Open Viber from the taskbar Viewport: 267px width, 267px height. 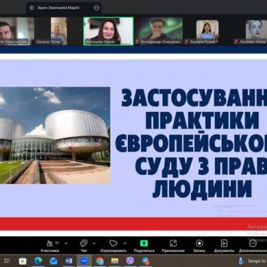130,261
